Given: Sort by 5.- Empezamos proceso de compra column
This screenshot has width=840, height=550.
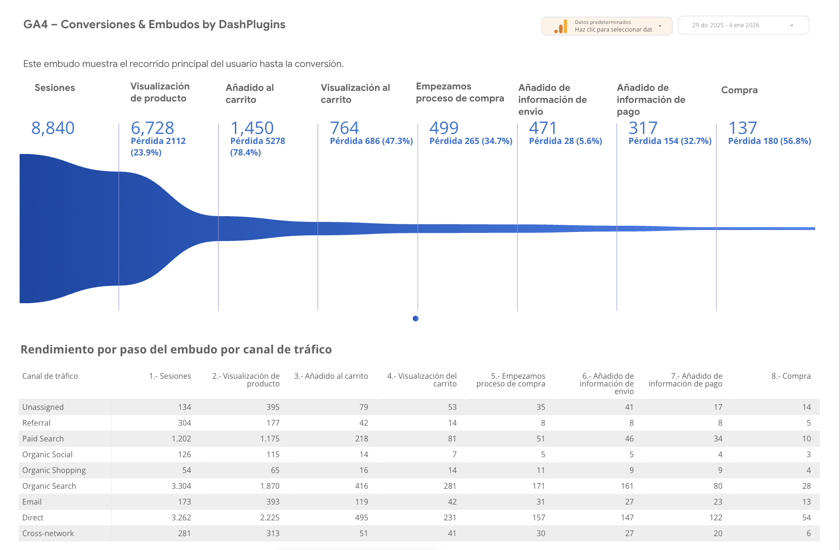Looking at the screenshot, I should tap(511, 380).
